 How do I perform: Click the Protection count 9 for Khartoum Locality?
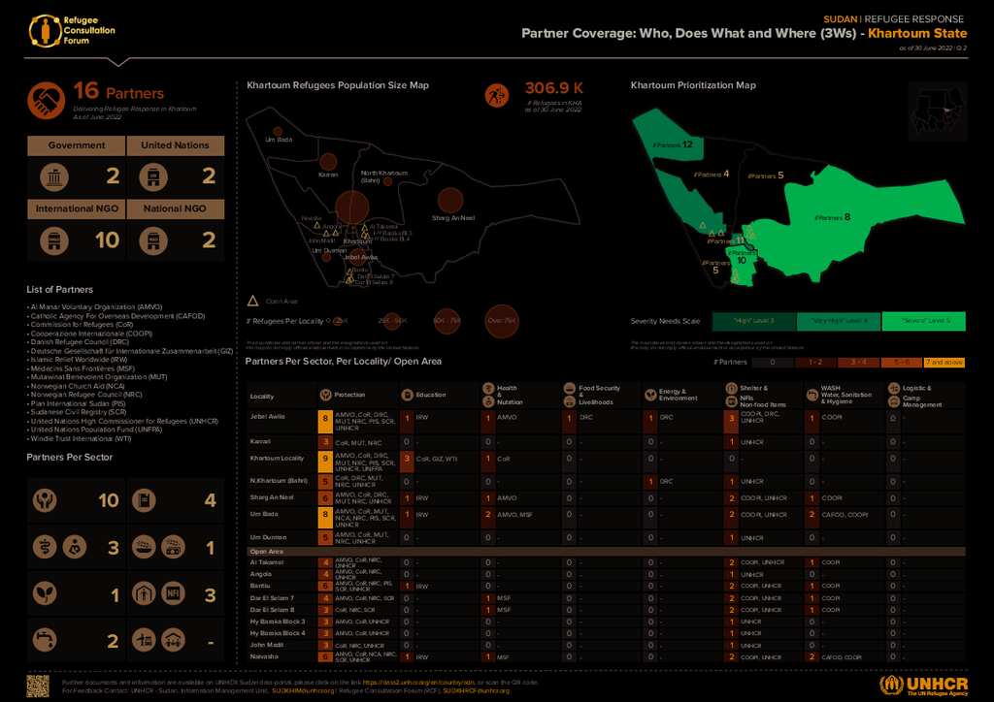(x=325, y=461)
